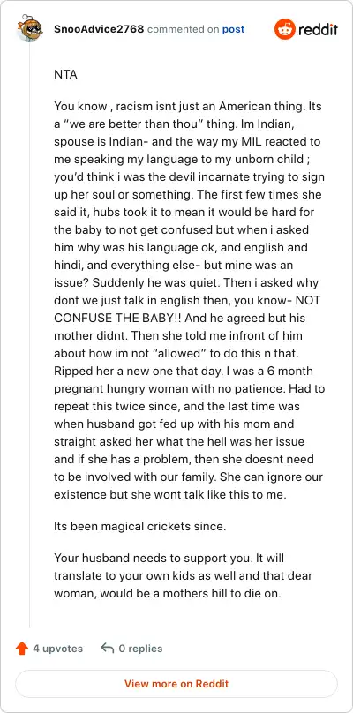Screen dimensions: 353x713
Task: Click the orange Reddit Snoo logo
Action: (285, 29)
